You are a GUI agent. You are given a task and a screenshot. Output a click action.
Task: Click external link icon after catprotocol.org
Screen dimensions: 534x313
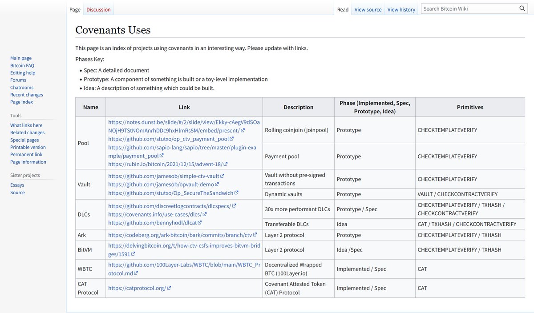[x=169, y=288]
